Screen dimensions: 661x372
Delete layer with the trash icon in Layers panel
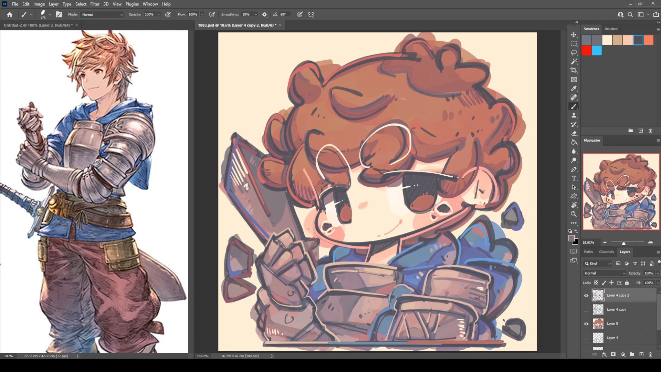click(x=650, y=354)
